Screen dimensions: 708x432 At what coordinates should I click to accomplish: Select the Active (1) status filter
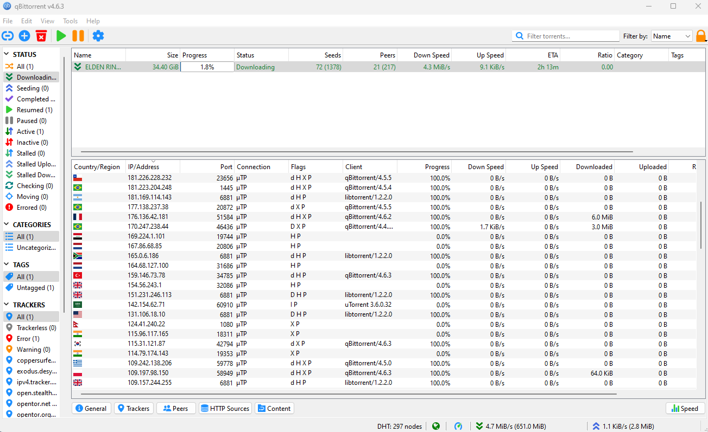(31, 132)
